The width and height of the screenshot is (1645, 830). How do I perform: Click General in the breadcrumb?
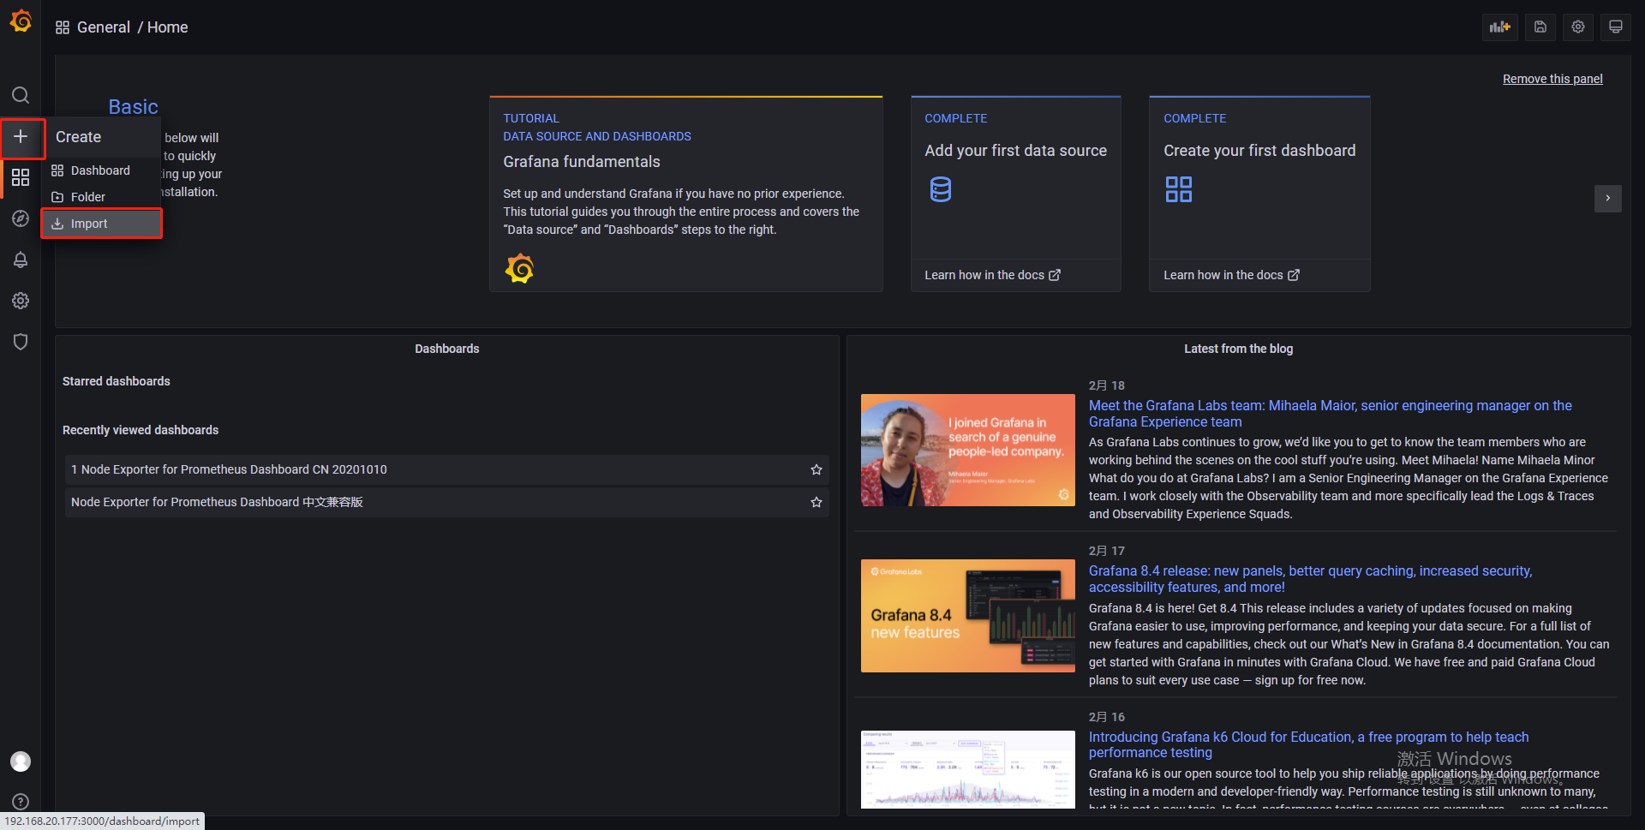point(104,27)
